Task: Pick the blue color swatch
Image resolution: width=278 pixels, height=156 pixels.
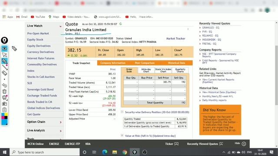Action: pos(4,122)
